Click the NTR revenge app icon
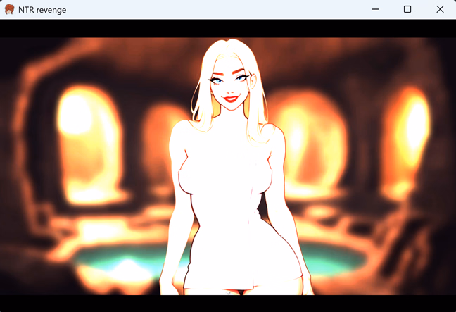The image size is (456, 312). tap(9, 10)
